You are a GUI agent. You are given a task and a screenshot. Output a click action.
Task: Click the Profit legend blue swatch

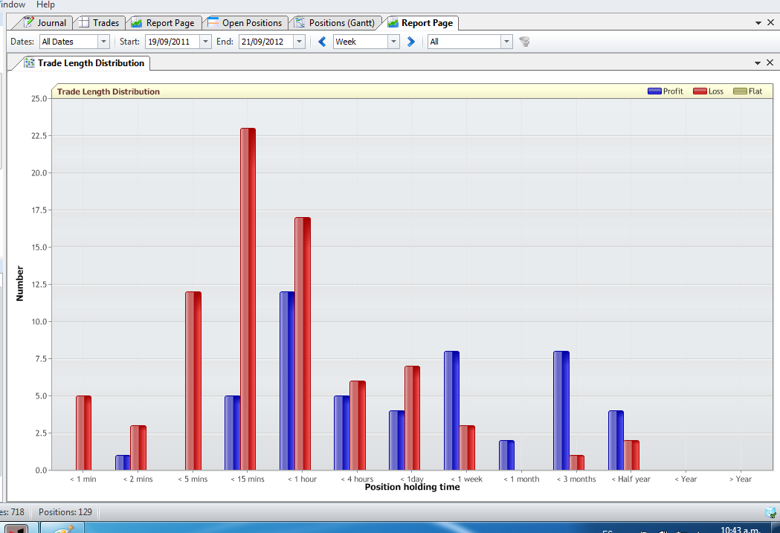(x=654, y=91)
